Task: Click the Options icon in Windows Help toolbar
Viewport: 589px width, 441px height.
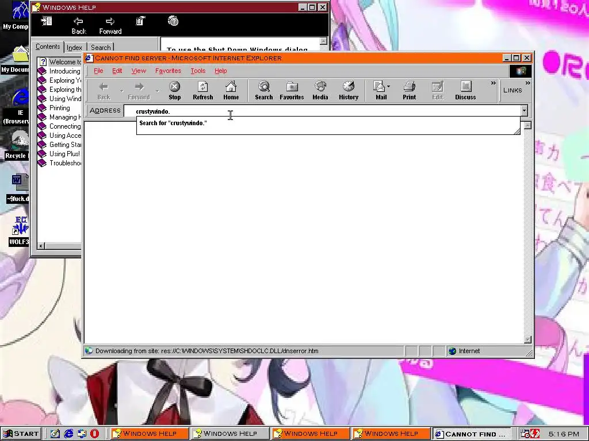Action: [140, 21]
